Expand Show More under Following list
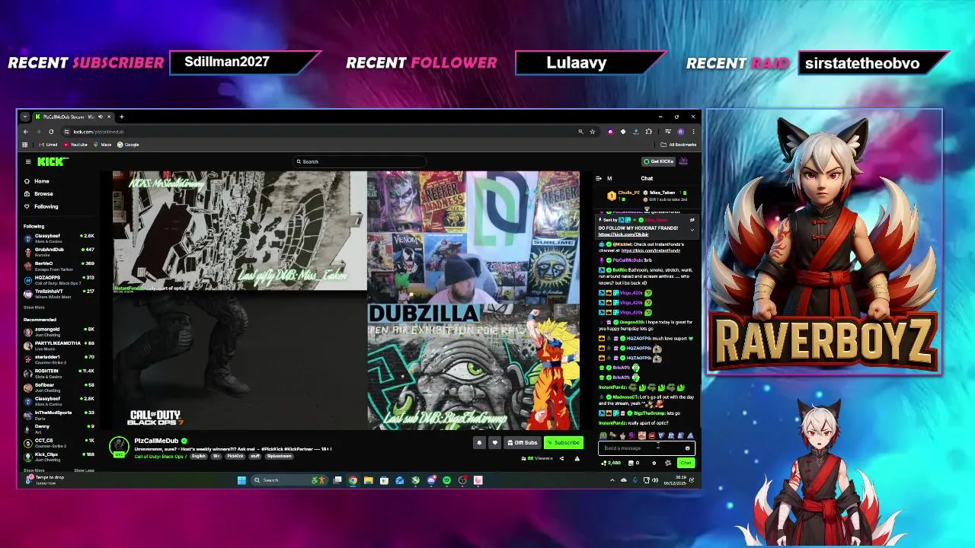The height and width of the screenshot is (548, 975). point(34,307)
